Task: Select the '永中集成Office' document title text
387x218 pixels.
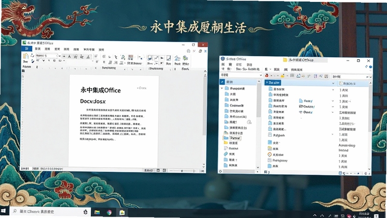Action: pos(101,90)
